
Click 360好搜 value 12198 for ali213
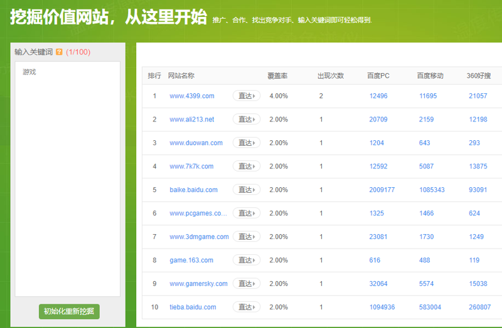pos(478,120)
